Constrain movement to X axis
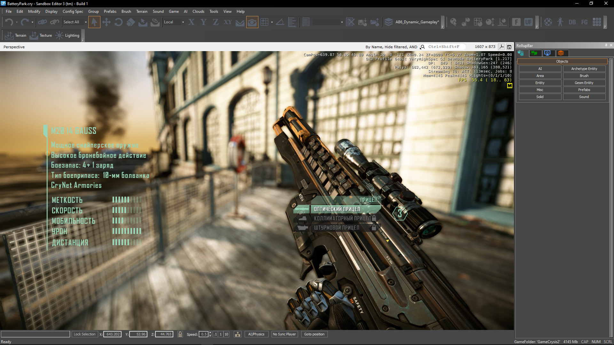This screenshot has height=345, width=614. (191, 22)
